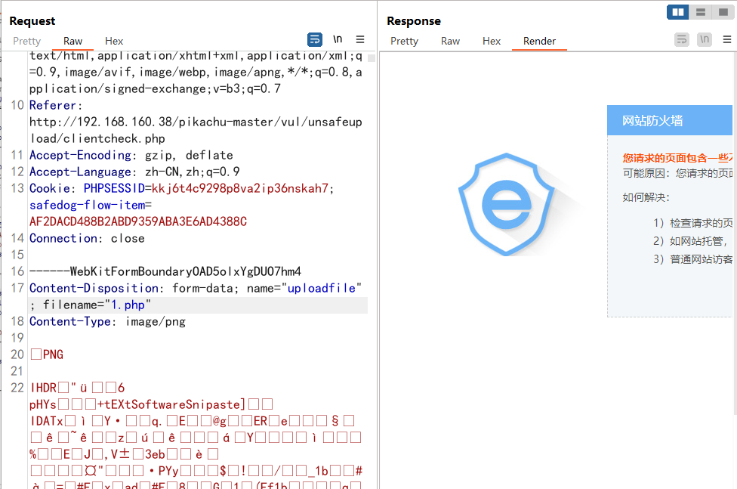Select the Response Render tab

click(540, 41)
